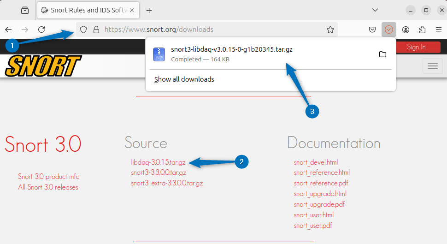Bookmark this page with the star icon
The width and height of the screenshot is (447, 244).
pyautogui.click(x=330, y=30)
